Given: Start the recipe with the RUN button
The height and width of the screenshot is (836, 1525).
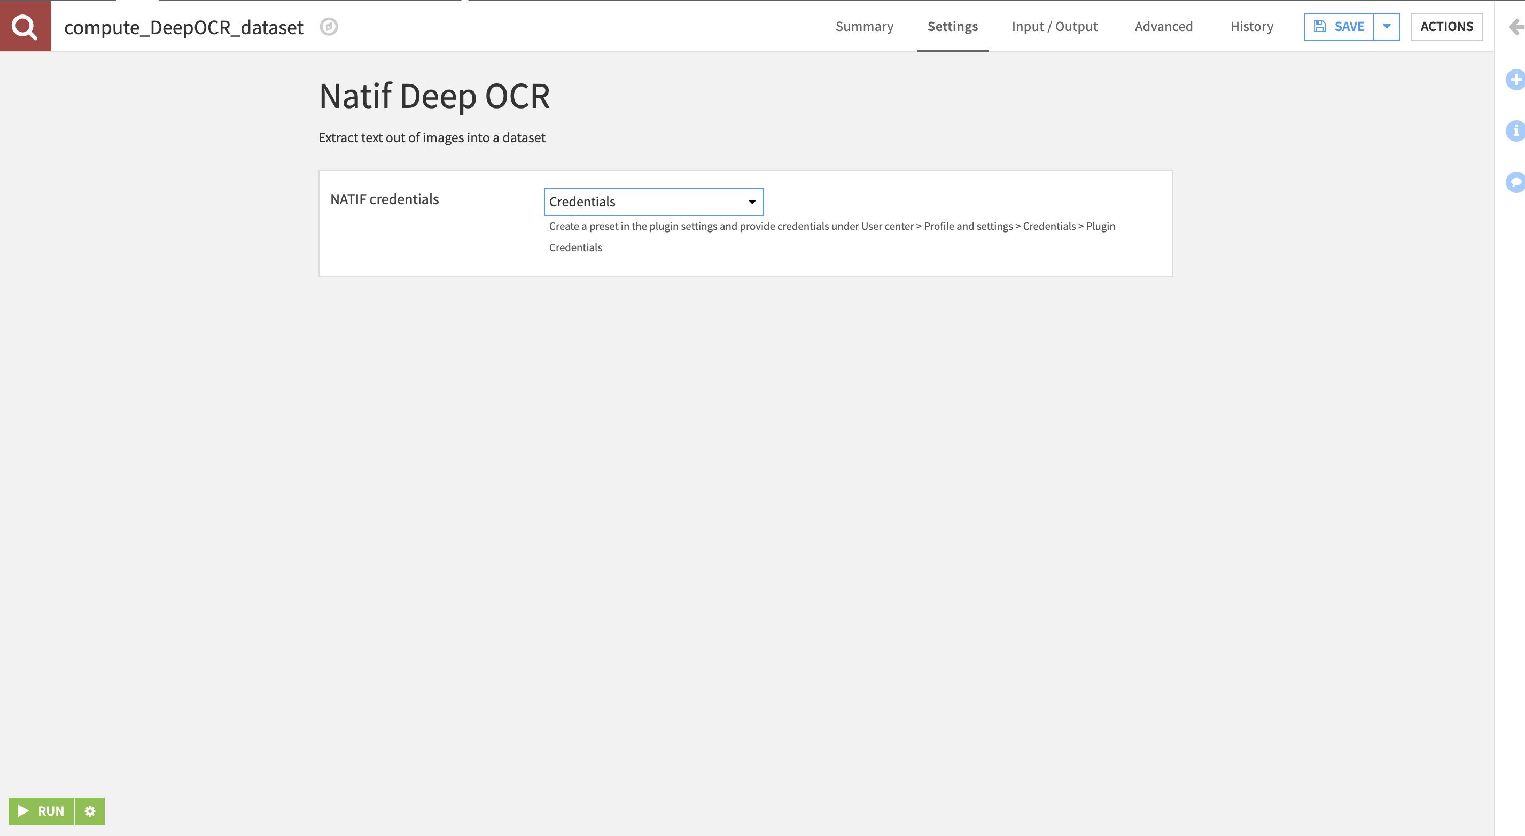Looking at the screenshot, I should 41,810.
